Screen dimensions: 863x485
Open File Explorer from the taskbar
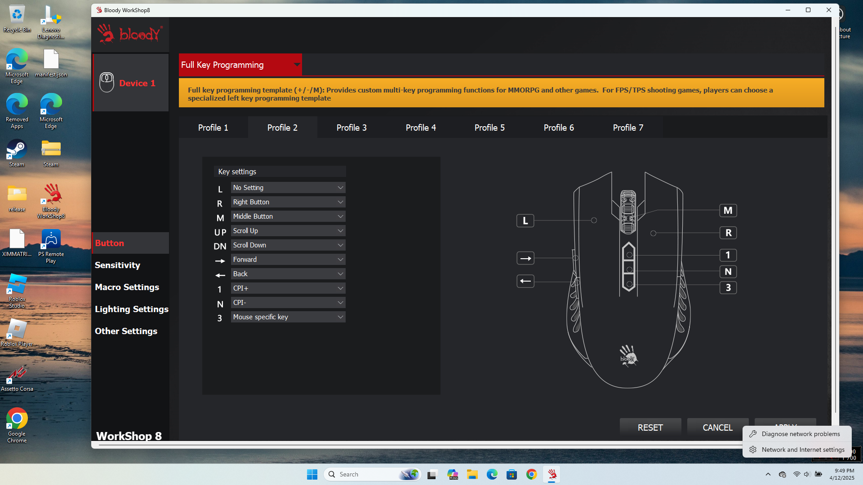472,474
